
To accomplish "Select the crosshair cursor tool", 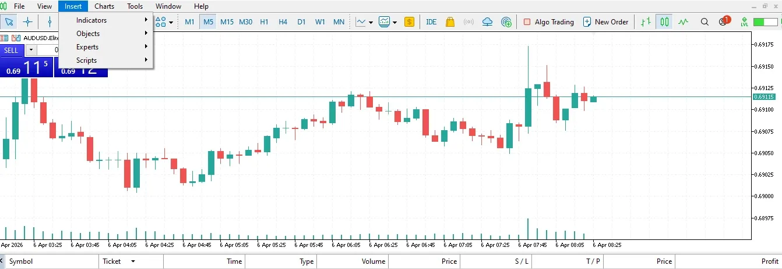I will pos(27,22).
